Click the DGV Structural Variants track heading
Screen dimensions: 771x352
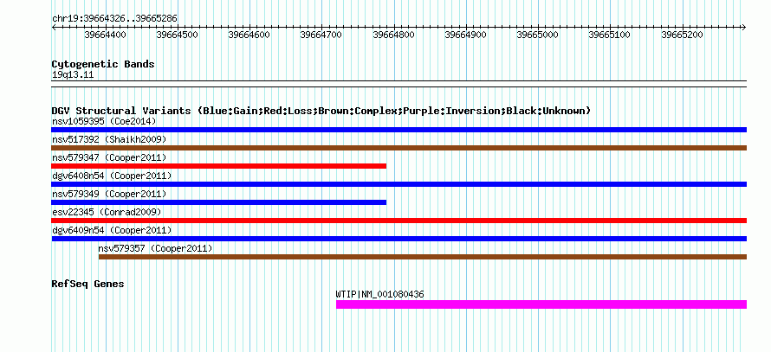(x=321, y=111)
